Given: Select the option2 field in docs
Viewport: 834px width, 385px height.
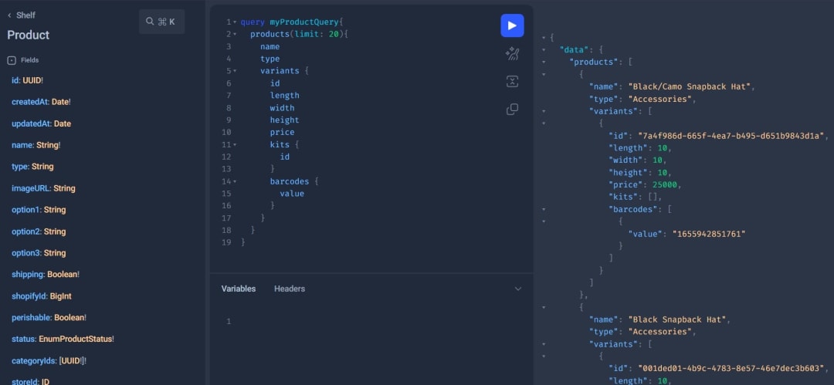Looking at the screenshot, I should coord(26,231).
